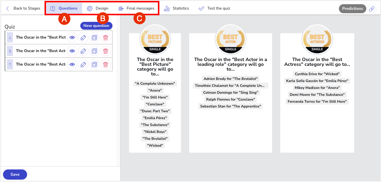Pick the standalone "The Substance" Best Picture answer

(155, 125)
